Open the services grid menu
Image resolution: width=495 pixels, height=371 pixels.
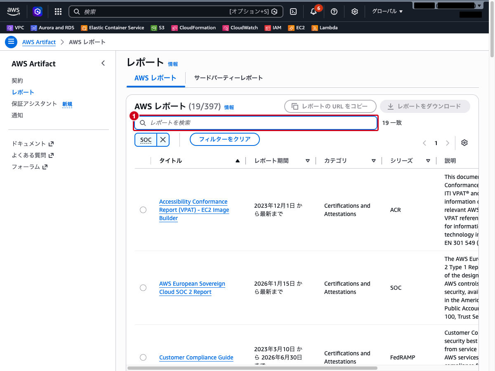coord(58,12)
